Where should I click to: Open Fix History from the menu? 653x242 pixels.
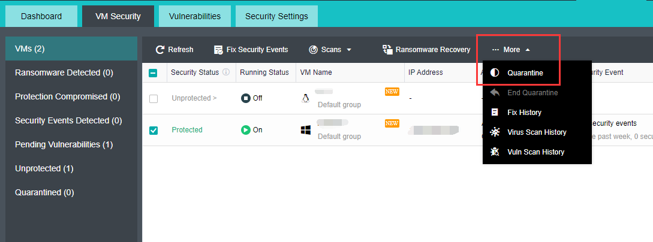[x=523, y=113]
